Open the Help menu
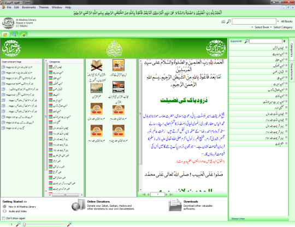The height and width of the screenshot is (227, 295). click(x=68, y=7)
